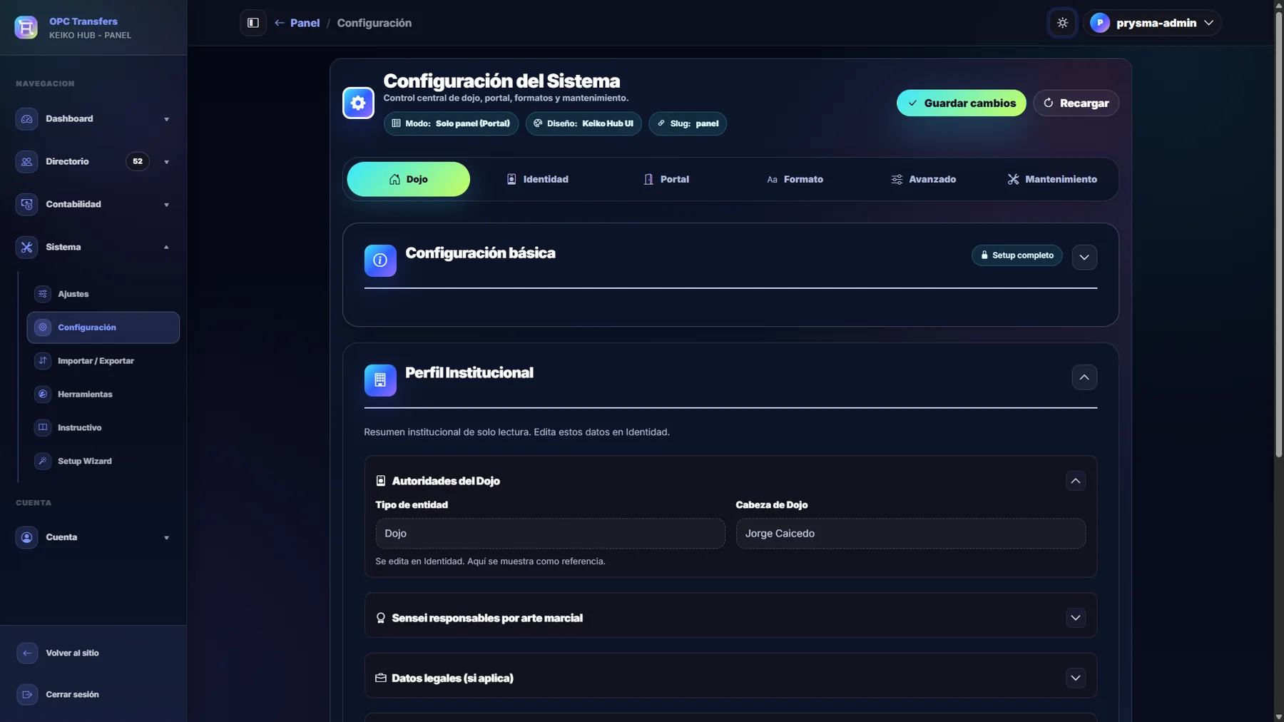Open Ajustes in the sidebar
1284x722 pixels.
pyautogui.click(x=103, y=294)
